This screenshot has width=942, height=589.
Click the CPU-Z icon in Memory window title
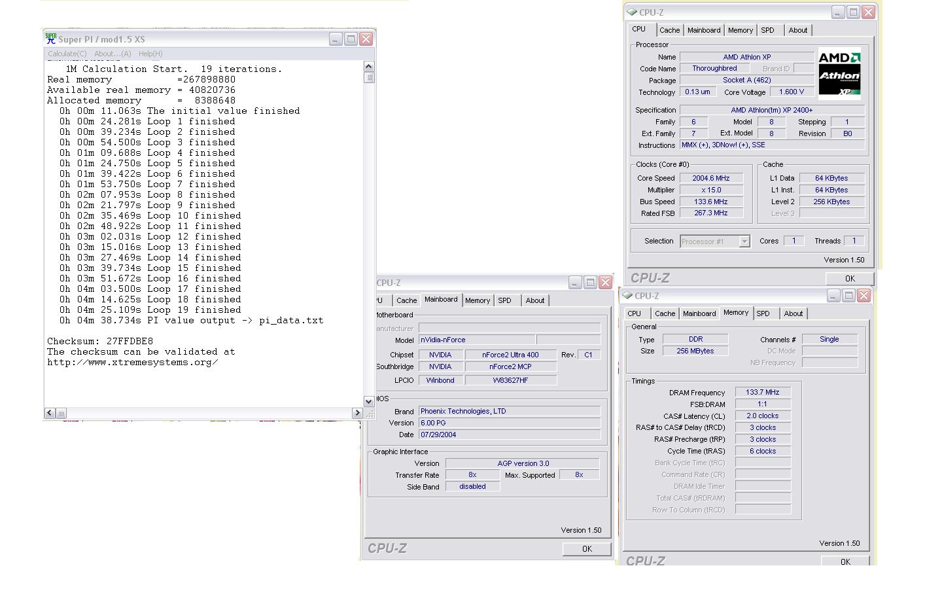[x=627, y=296]
